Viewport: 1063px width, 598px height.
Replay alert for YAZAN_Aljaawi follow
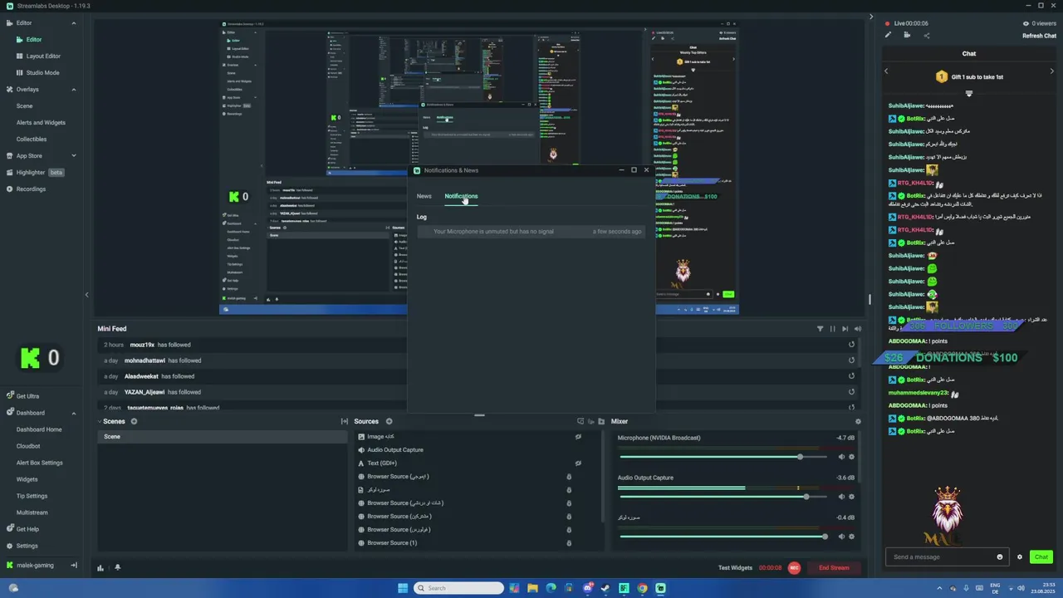(851, 392)
